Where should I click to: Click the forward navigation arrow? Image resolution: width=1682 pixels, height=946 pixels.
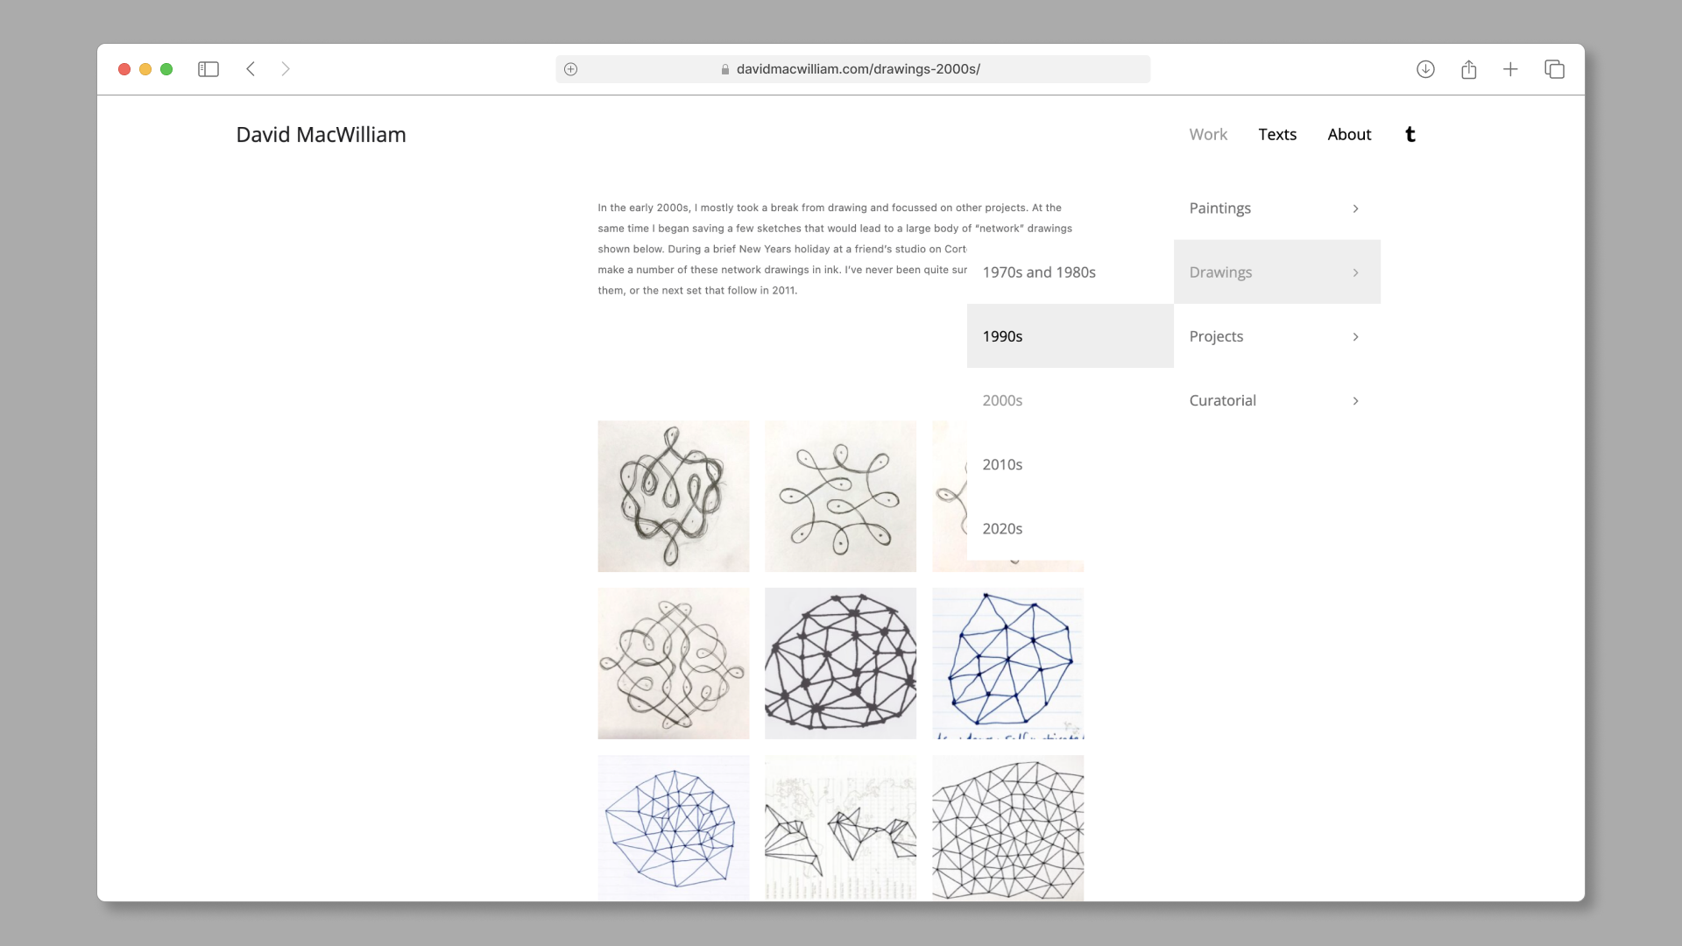point(286,69)
